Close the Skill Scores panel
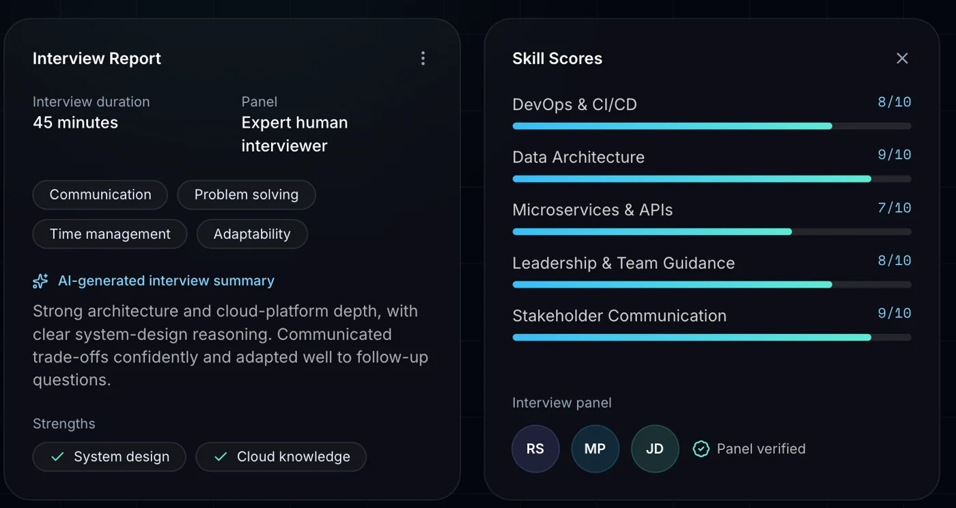Image resolution: width=956 pixels, height=508 pixels. [902, 58]
